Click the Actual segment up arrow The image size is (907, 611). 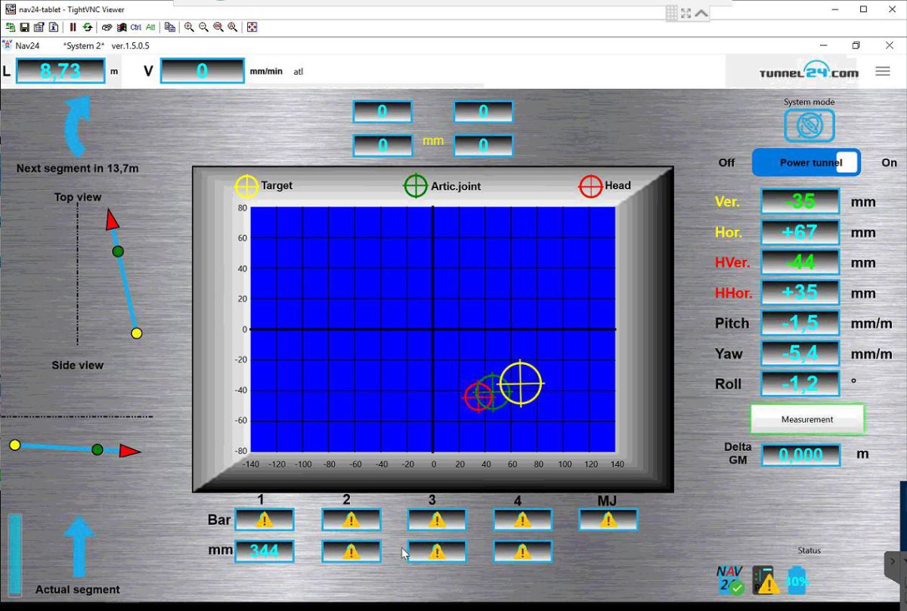pos(79,547)
